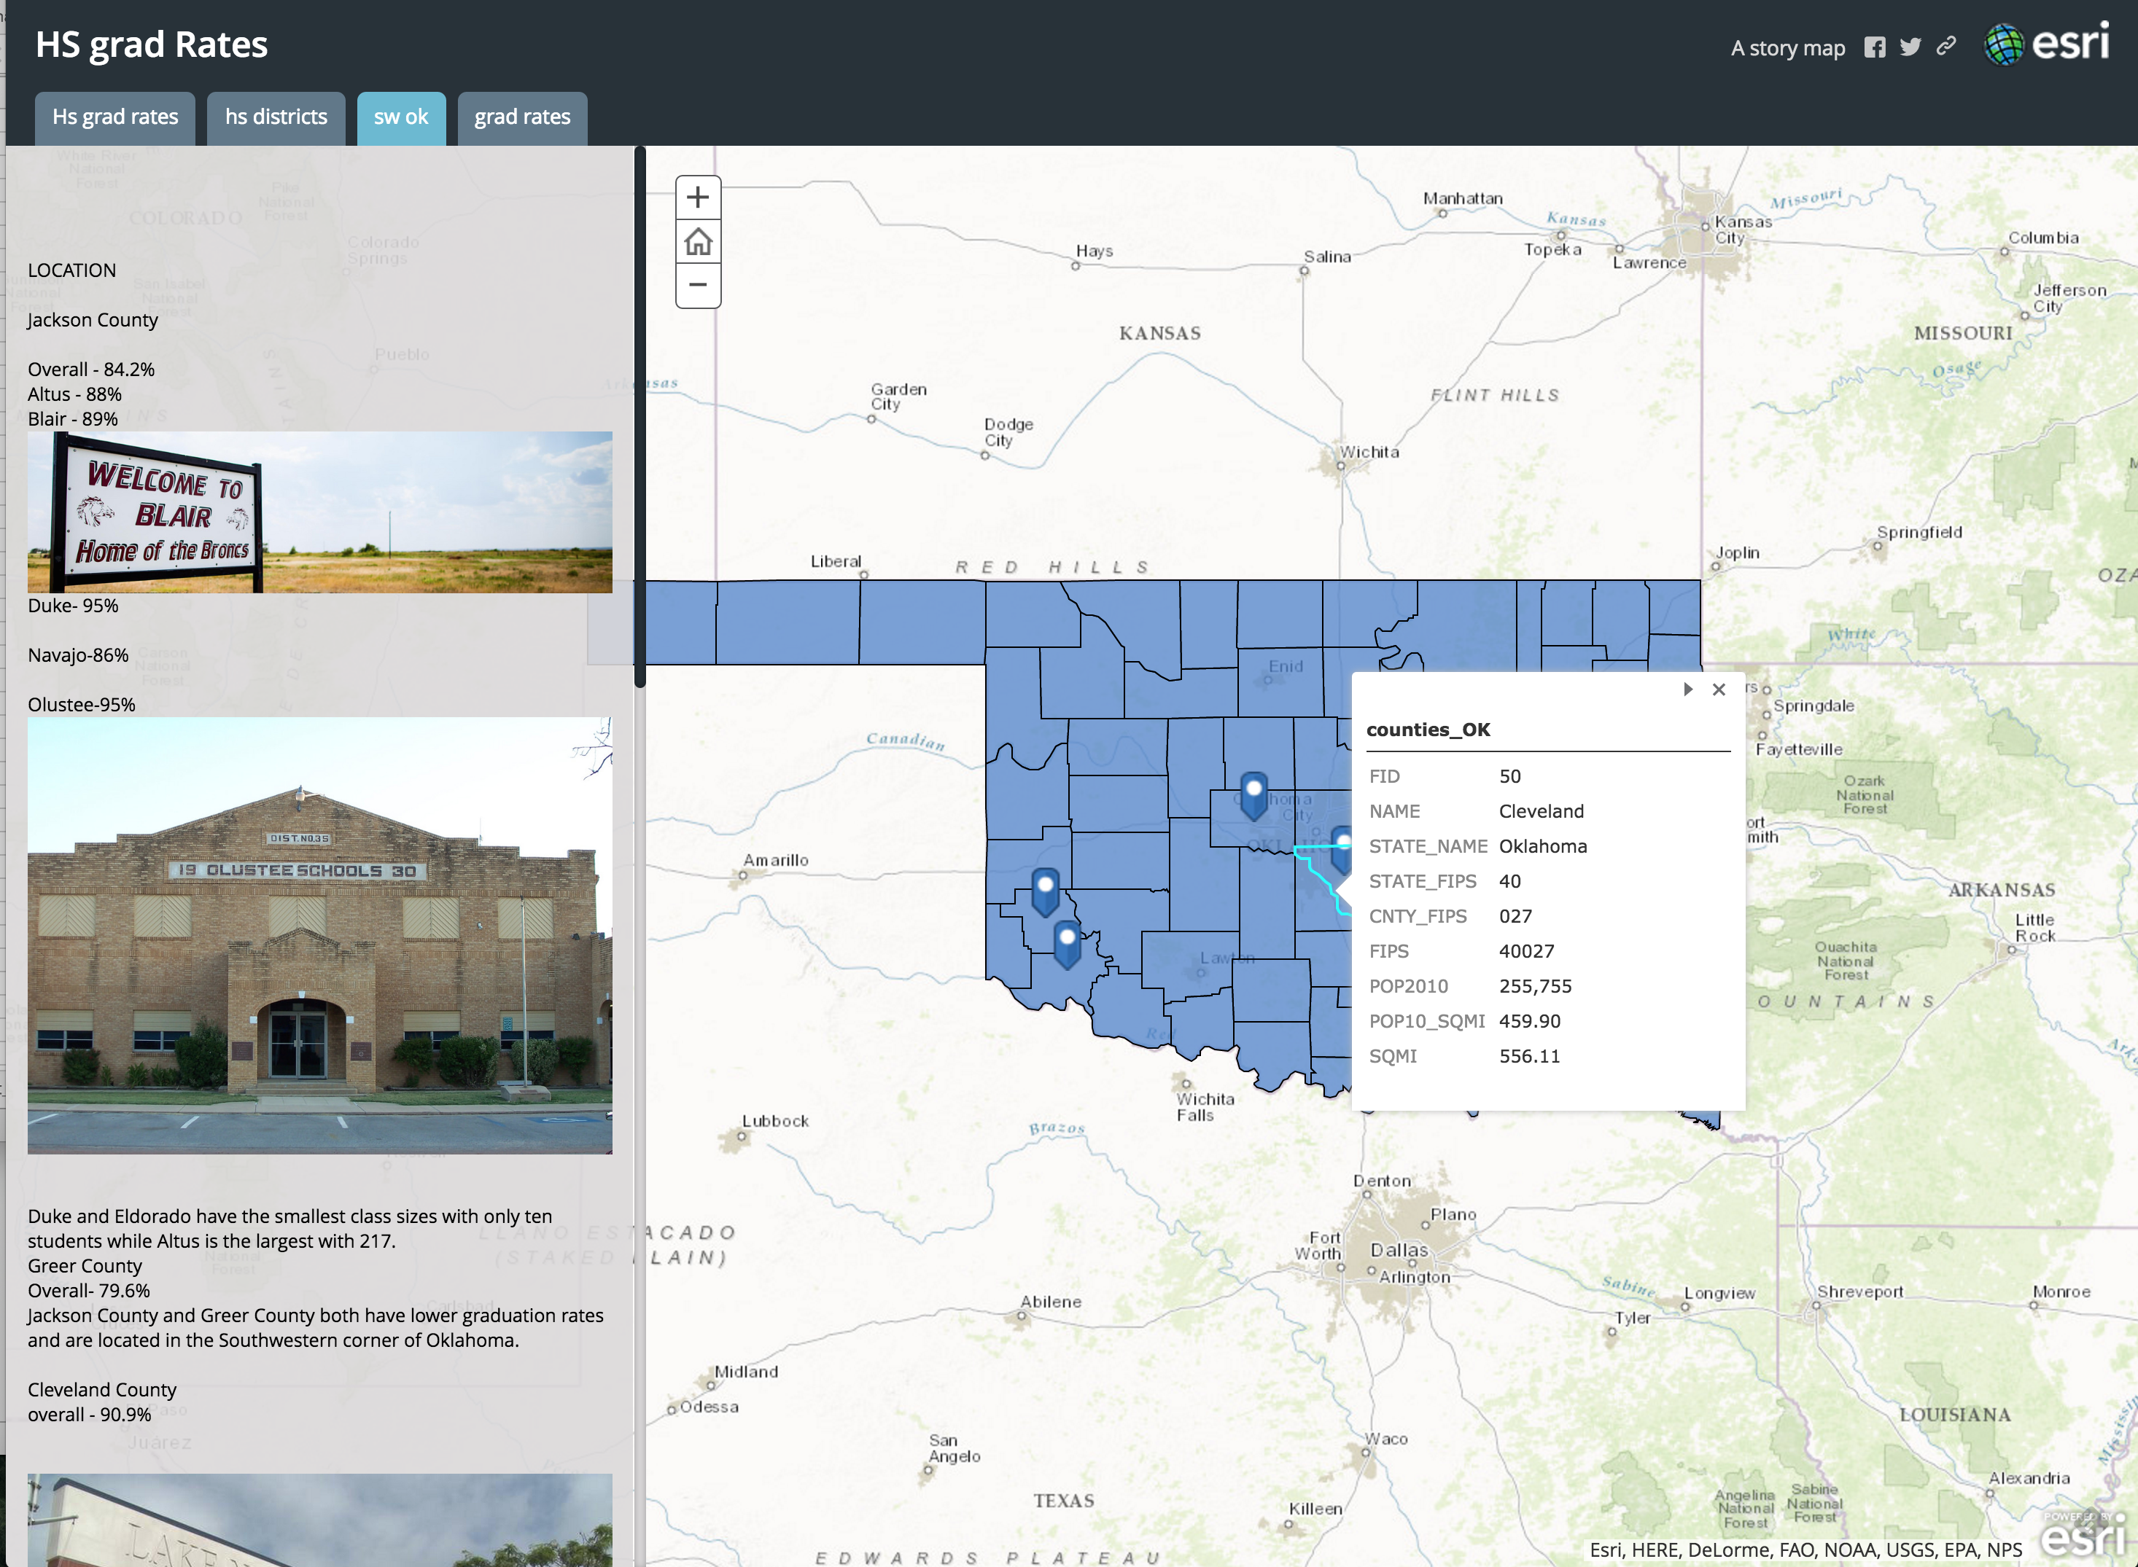This screenshot has width=2138, height=1567.
Task: Reset map to default home extent
Action: [x=698, y=242]
